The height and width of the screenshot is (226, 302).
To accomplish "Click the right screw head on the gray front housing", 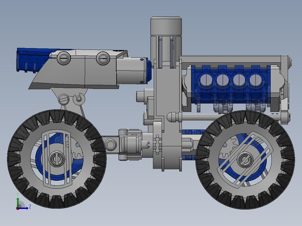I will coord(103,58).
